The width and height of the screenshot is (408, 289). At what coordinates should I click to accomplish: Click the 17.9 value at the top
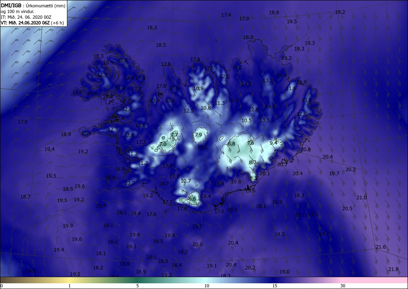244,18
